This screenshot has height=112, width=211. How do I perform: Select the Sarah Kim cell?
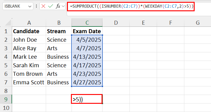coord(29,65)
